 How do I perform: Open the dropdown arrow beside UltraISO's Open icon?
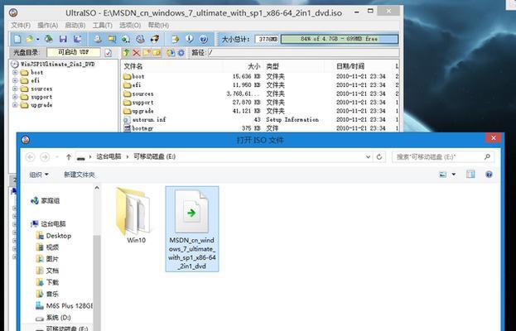[x=38, y=40]
